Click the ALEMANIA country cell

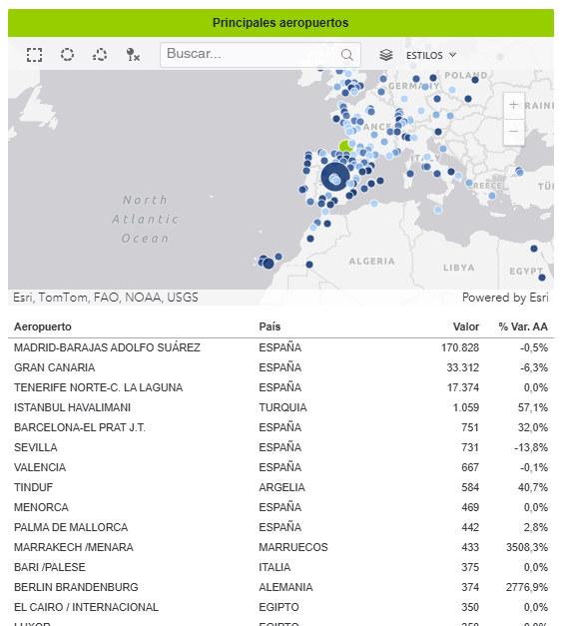tap(285, 587)
